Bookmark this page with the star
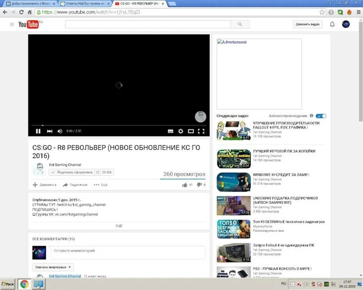The image size is (363, 290). point(322,12)
